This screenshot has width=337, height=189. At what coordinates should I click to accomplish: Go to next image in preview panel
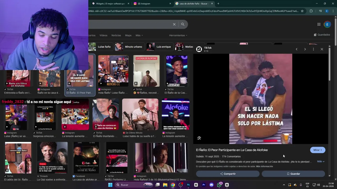pos(305,49)
